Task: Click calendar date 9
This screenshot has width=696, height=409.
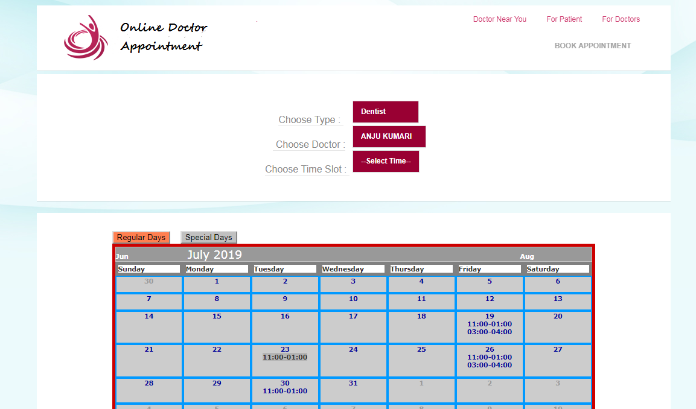Action: click(x=285, y=299)
